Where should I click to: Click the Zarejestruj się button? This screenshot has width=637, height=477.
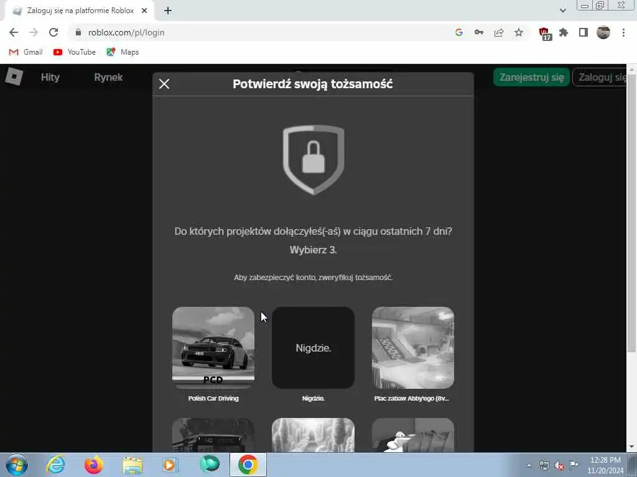531,77
